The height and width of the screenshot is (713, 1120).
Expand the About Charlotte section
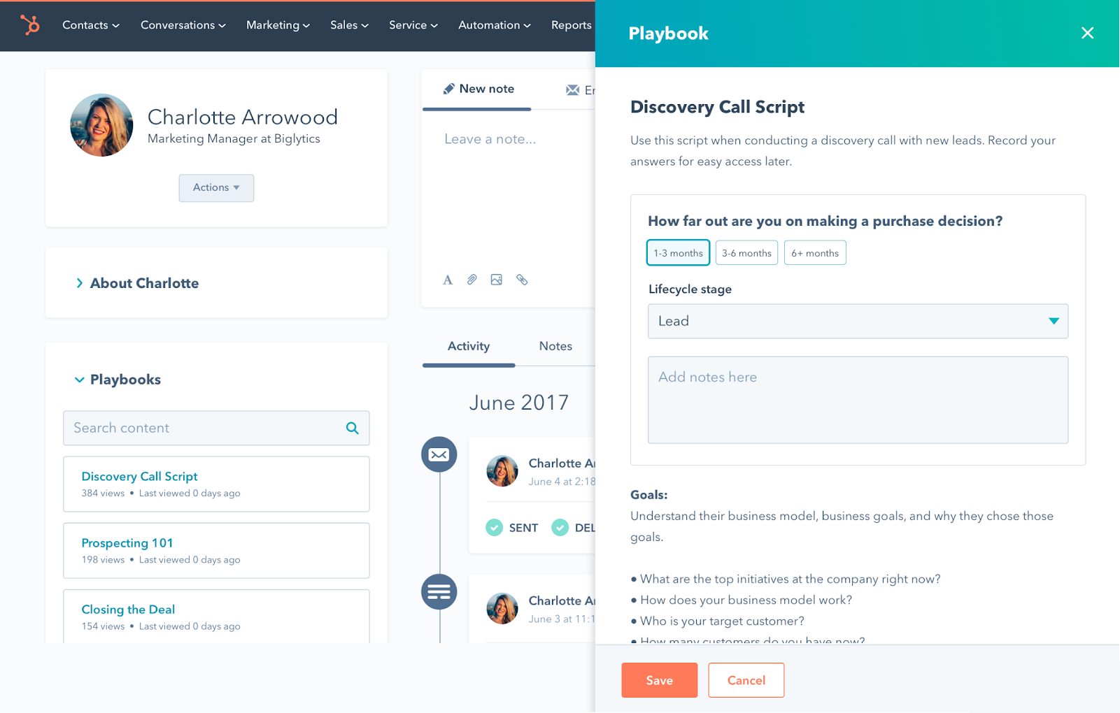coord(137,283)
